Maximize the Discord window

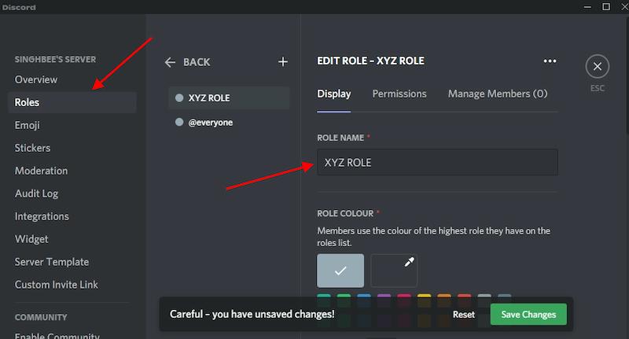point(606,7)
